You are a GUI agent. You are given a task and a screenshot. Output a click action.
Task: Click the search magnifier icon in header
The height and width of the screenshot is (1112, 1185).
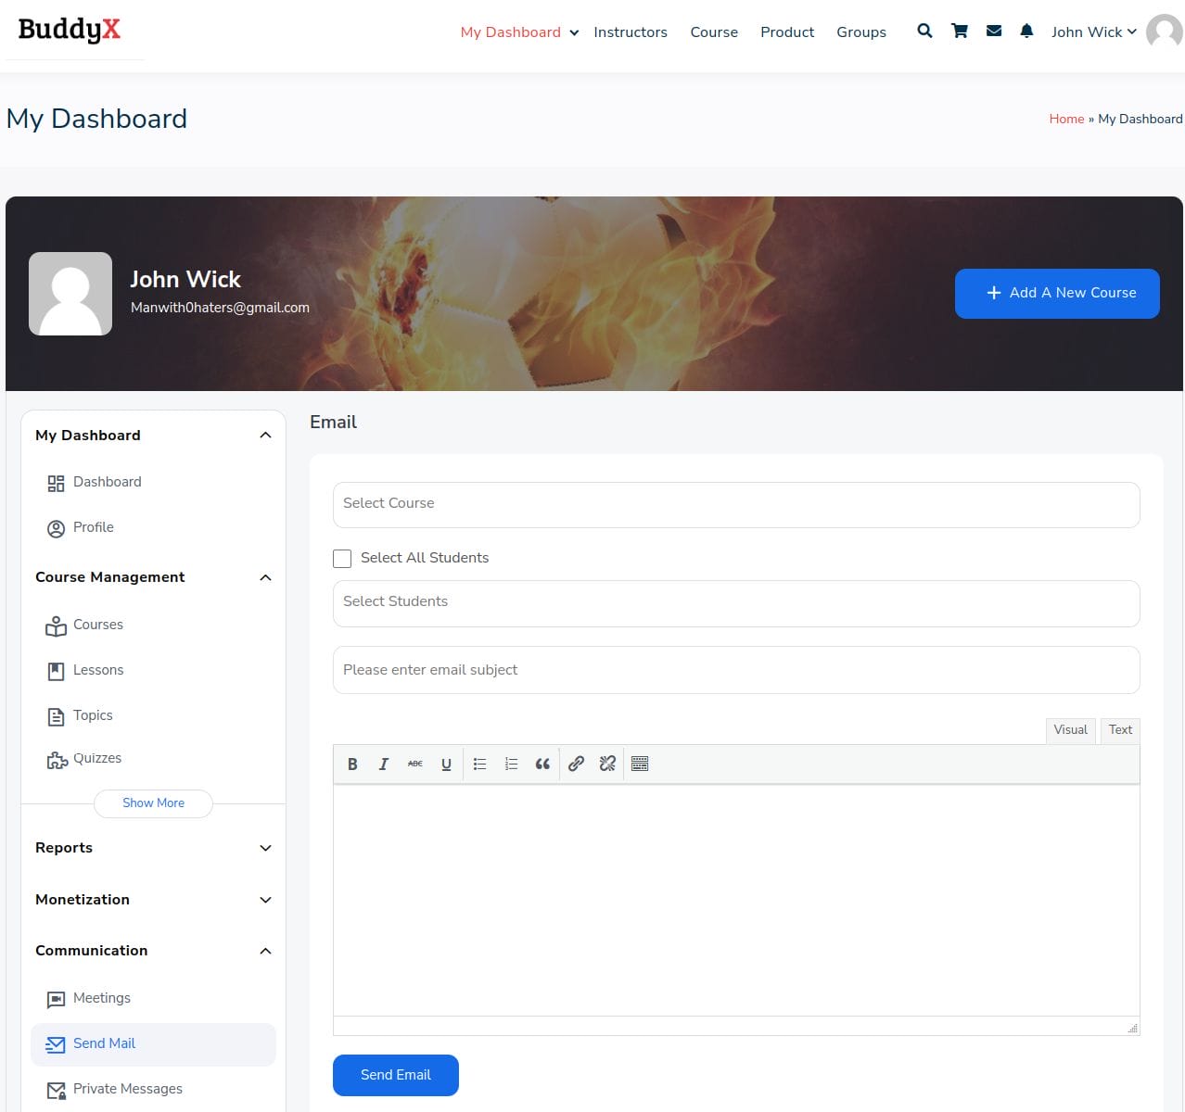(x=924, y=32)
